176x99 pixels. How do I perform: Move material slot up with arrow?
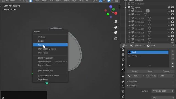[x=173, y=63]
